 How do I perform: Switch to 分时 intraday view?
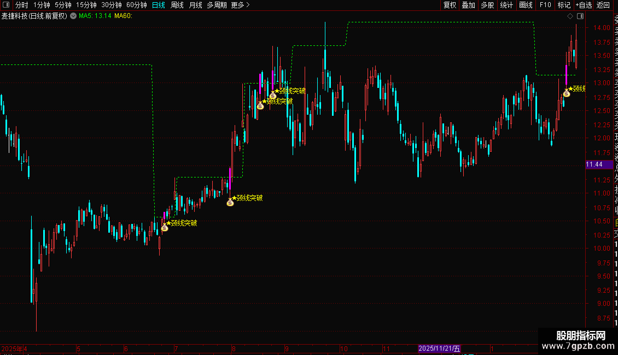(22, 5)
